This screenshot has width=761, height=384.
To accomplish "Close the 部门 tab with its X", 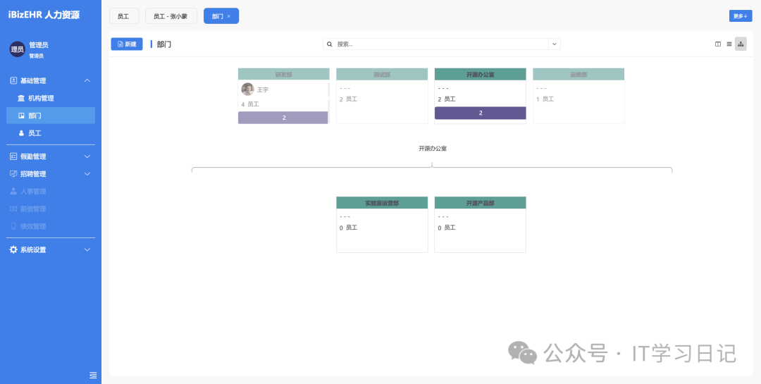I will pos(228,16).
